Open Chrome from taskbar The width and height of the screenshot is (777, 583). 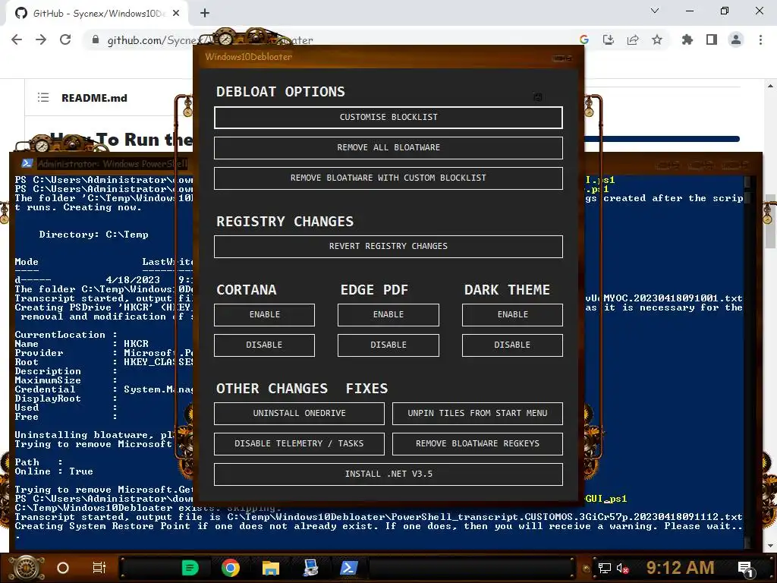[x=231, y=568]
